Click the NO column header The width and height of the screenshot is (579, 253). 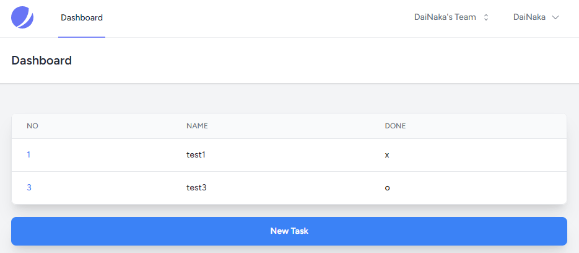click(x=32, y=126)
